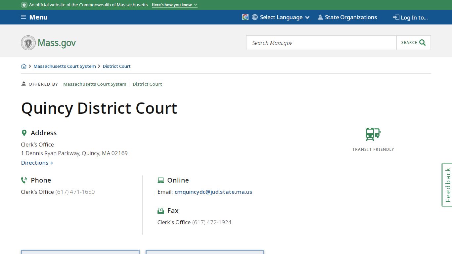
Task: Click the login arrow icon
Action: 396,17
